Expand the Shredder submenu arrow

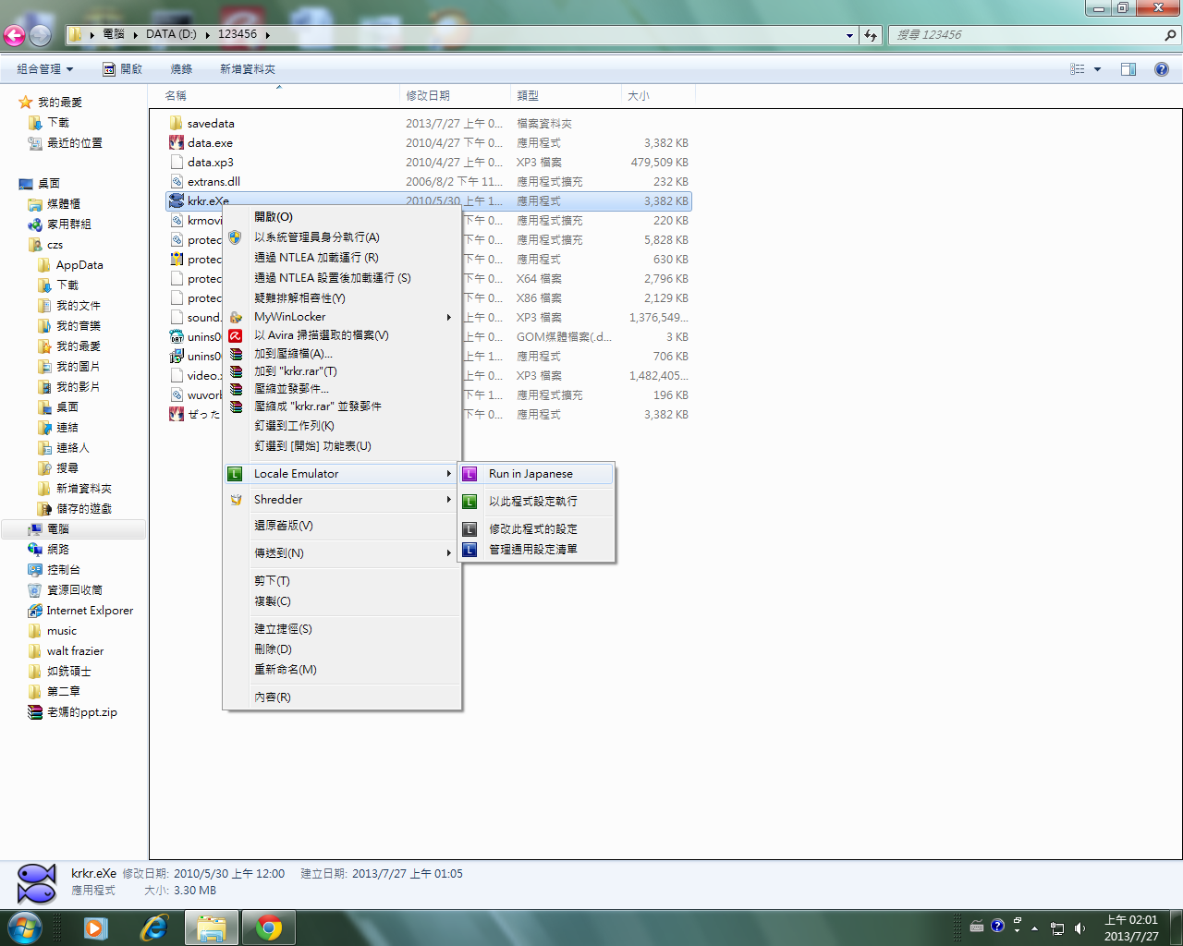click(449, 500)
